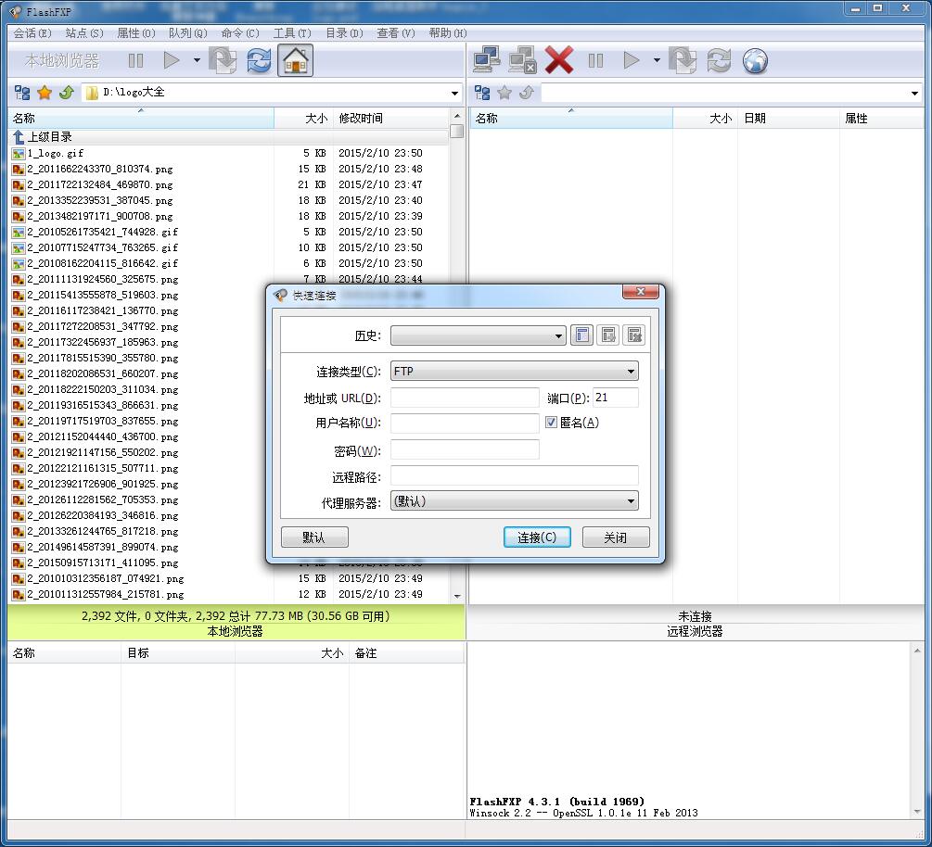Click the 端口 port field
932x847 pixels.
pyautogui.click(x=616, y=398)
